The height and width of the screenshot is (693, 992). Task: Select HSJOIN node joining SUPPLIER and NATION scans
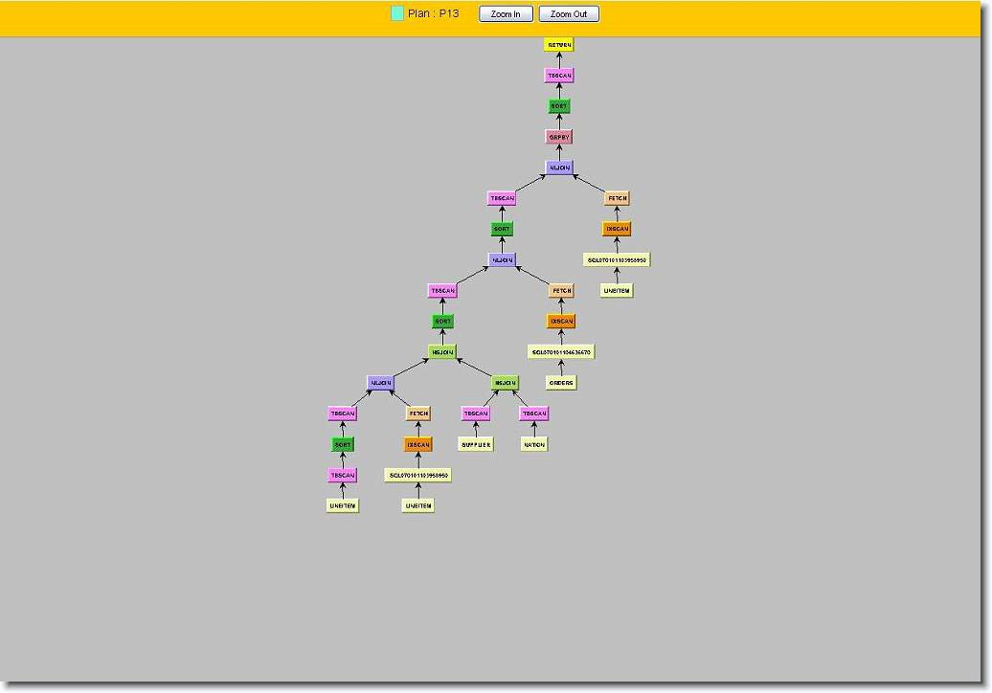click(x=505, y=383)
